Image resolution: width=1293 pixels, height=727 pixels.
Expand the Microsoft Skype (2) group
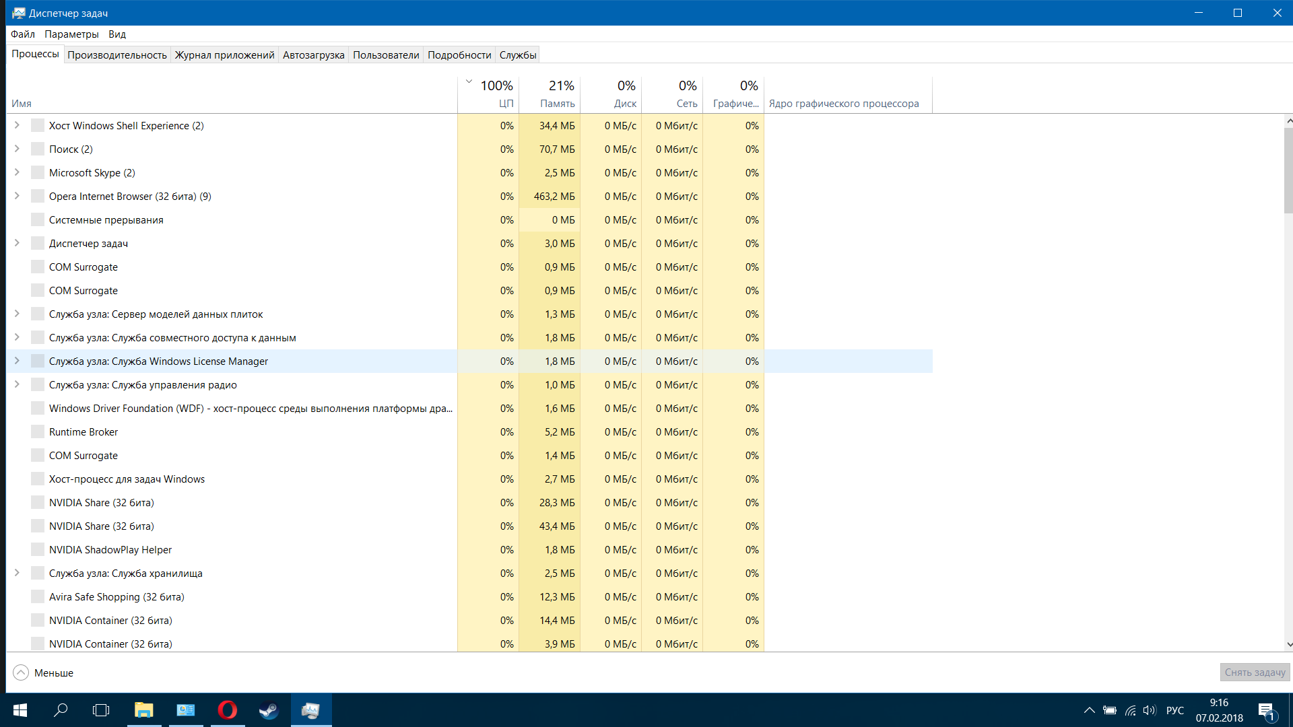point(17,172)
